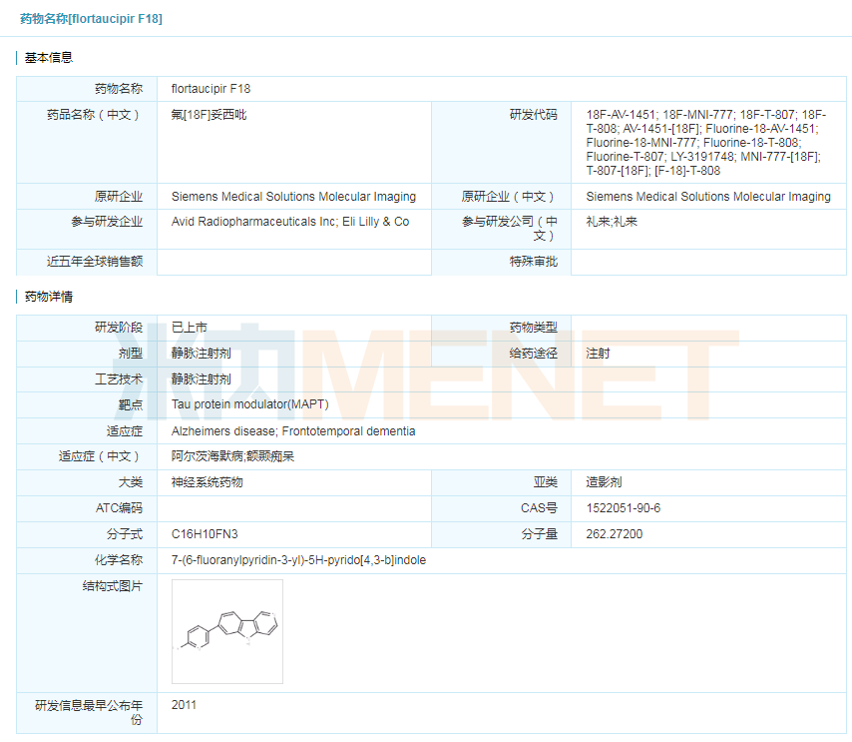This screenshot has height=742, width=852.
Task: Select the subcategory value 造影剂
Action: pos(604,482)
